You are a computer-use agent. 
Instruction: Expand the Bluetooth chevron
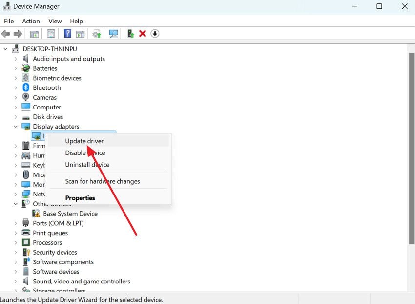pyautogui.click(x=15, y=87)
